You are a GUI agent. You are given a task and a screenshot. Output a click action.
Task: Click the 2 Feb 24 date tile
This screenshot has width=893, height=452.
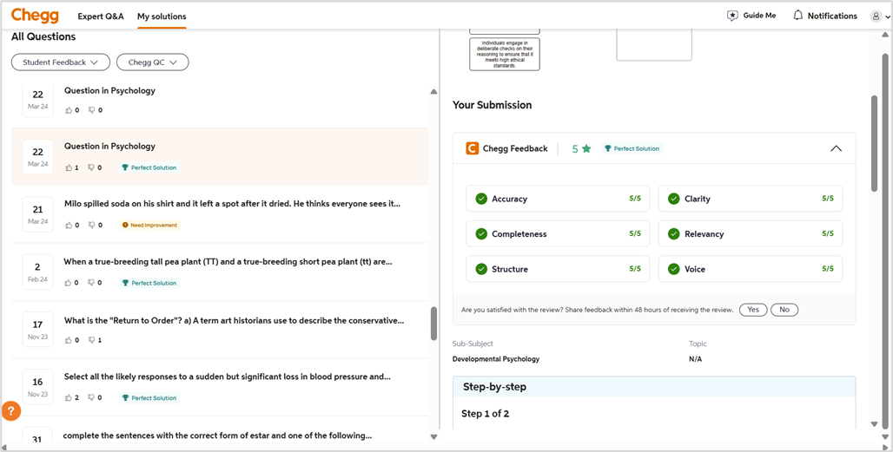pos(37,272)
